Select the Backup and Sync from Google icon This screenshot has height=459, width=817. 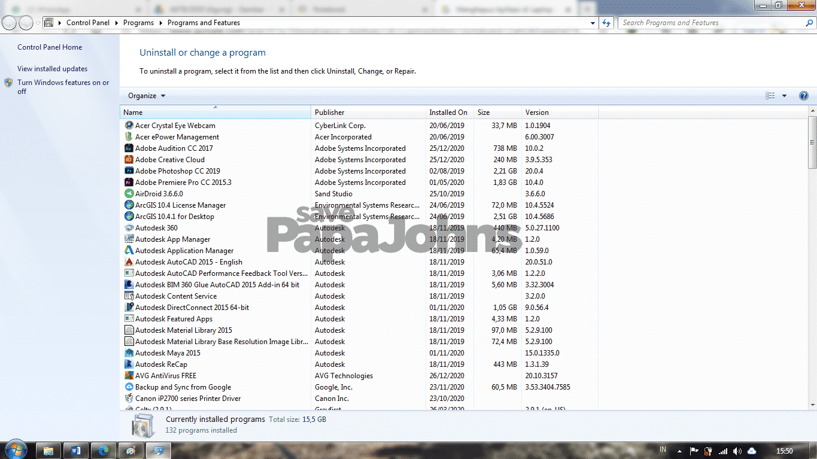point(129,387)
